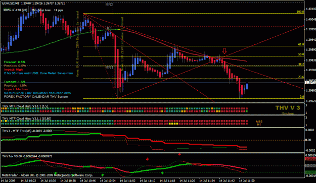Click the 1.39890 price axis value

(311, 49)
